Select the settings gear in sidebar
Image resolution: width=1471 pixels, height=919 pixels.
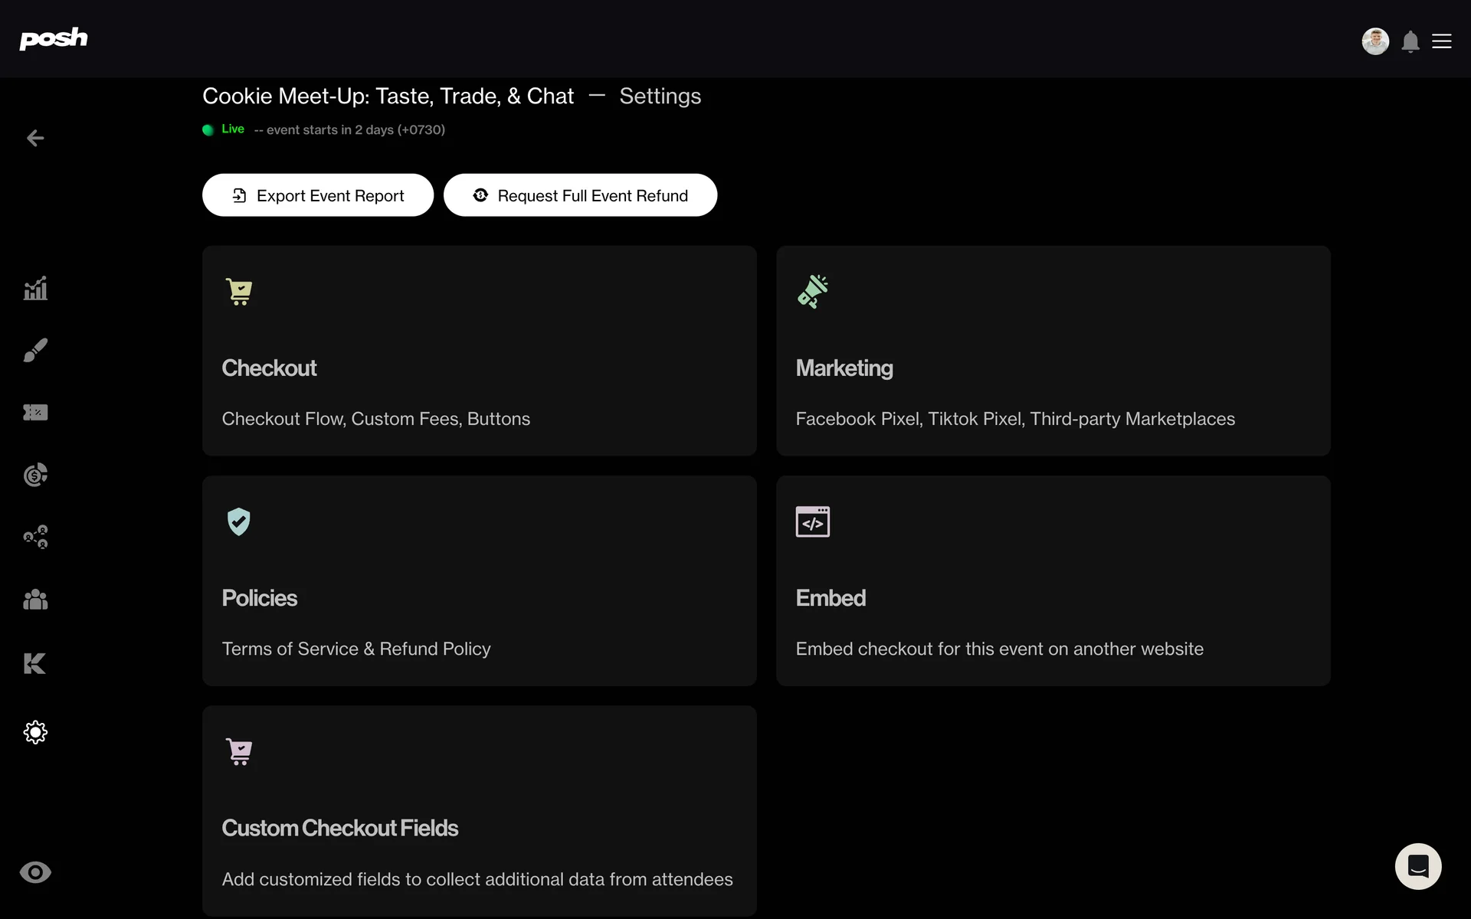pyautogui.click(x=35, y=732)
